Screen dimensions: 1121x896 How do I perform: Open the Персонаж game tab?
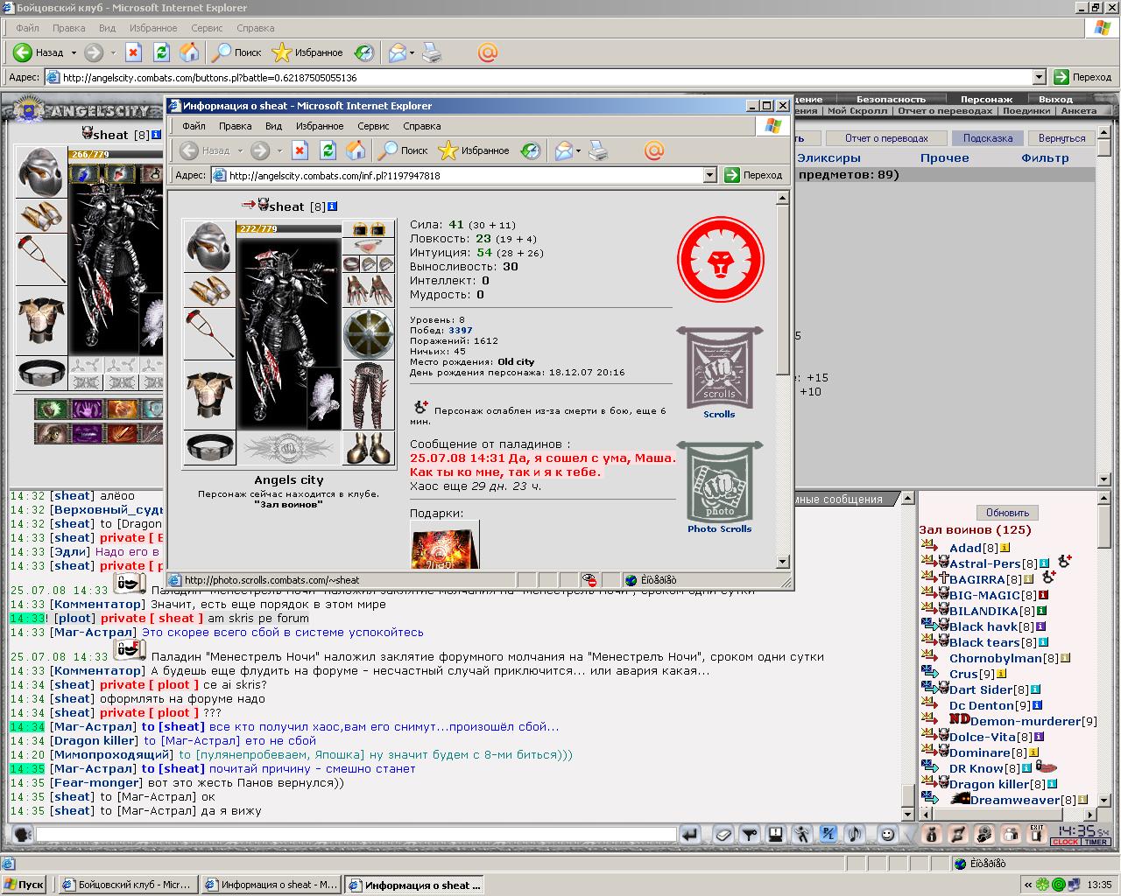coord(986,99)
